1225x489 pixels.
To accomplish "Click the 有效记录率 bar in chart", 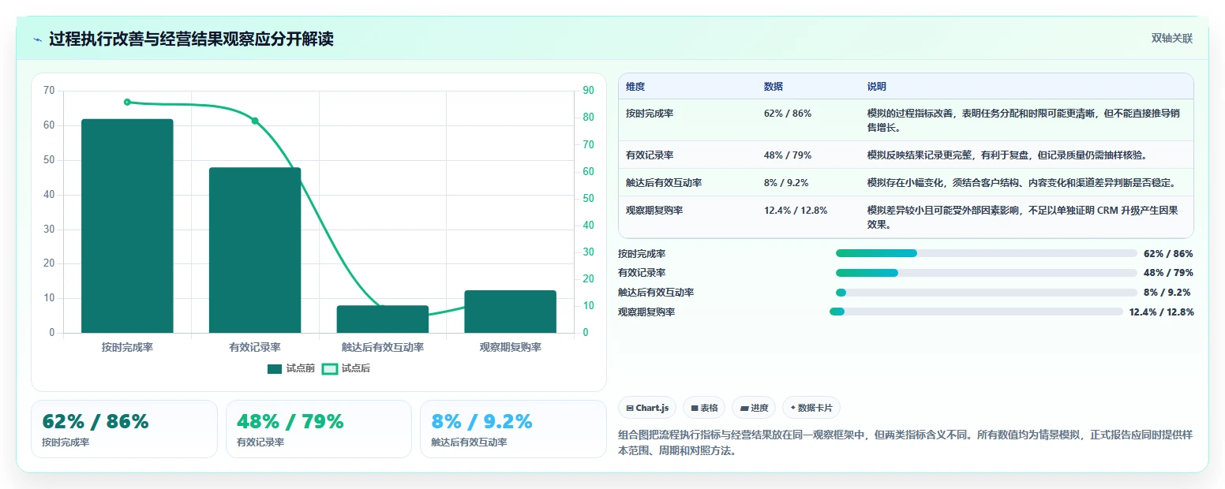I will tap(255, 250).
